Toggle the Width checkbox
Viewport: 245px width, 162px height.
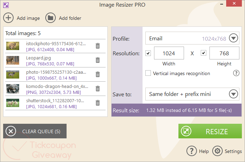148,53
